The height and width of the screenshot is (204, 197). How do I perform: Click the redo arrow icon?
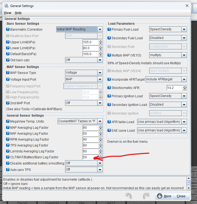click(146, 196)
